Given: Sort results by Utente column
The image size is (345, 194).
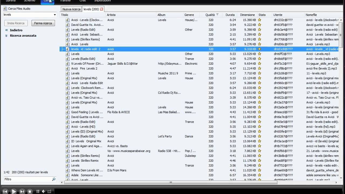Looking at the screenshot, I should (288, 15).
